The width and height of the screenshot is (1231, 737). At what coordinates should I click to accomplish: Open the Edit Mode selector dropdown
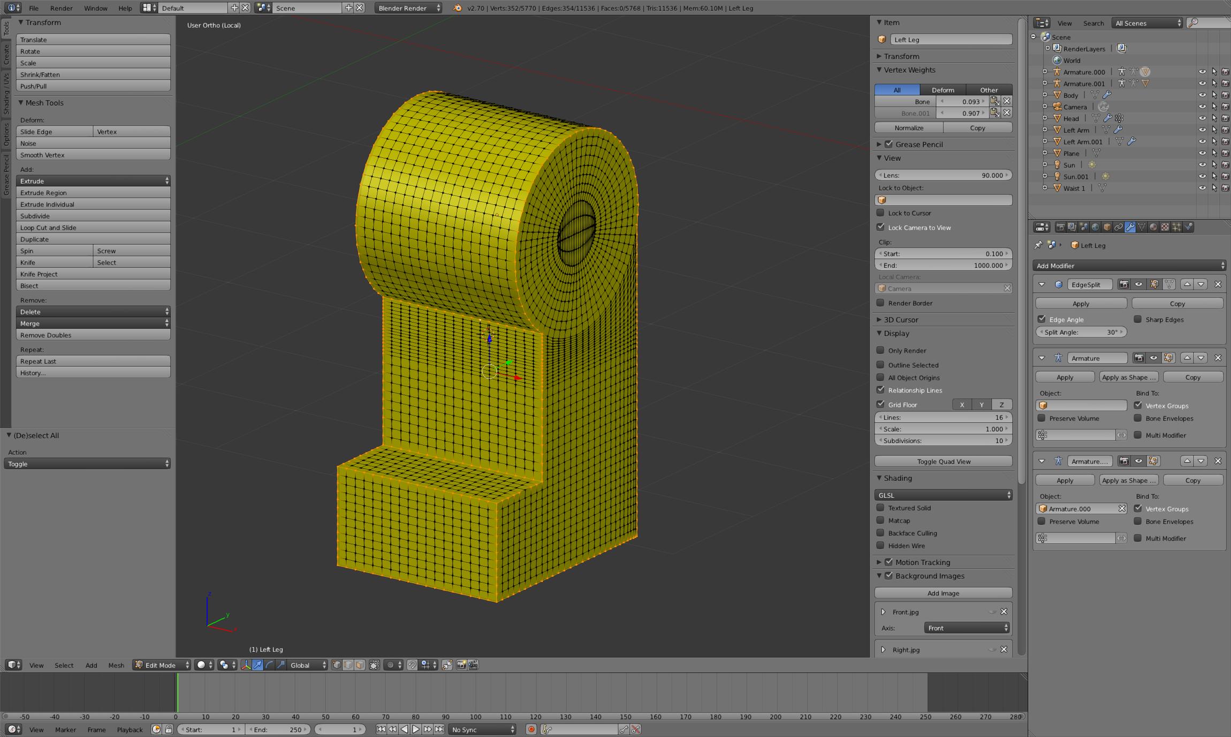(162, 665)
